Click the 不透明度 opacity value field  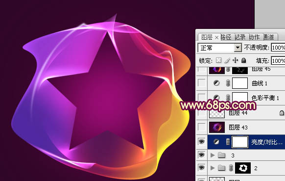tap(278, 48)
